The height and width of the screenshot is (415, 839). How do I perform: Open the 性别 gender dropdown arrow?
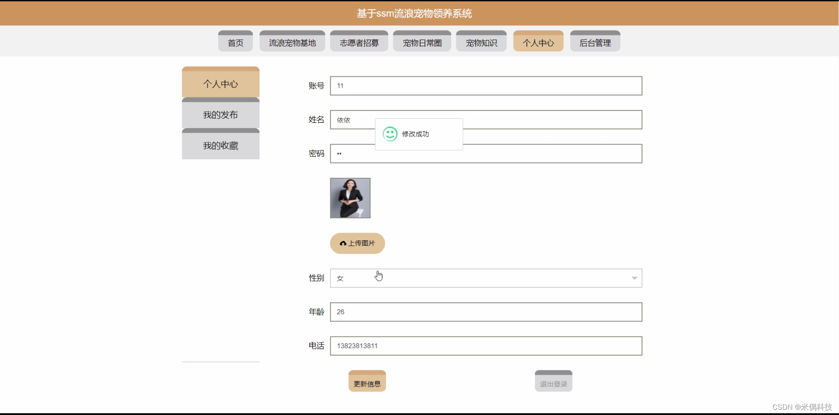pyautogui.click(x=634, y=278)
